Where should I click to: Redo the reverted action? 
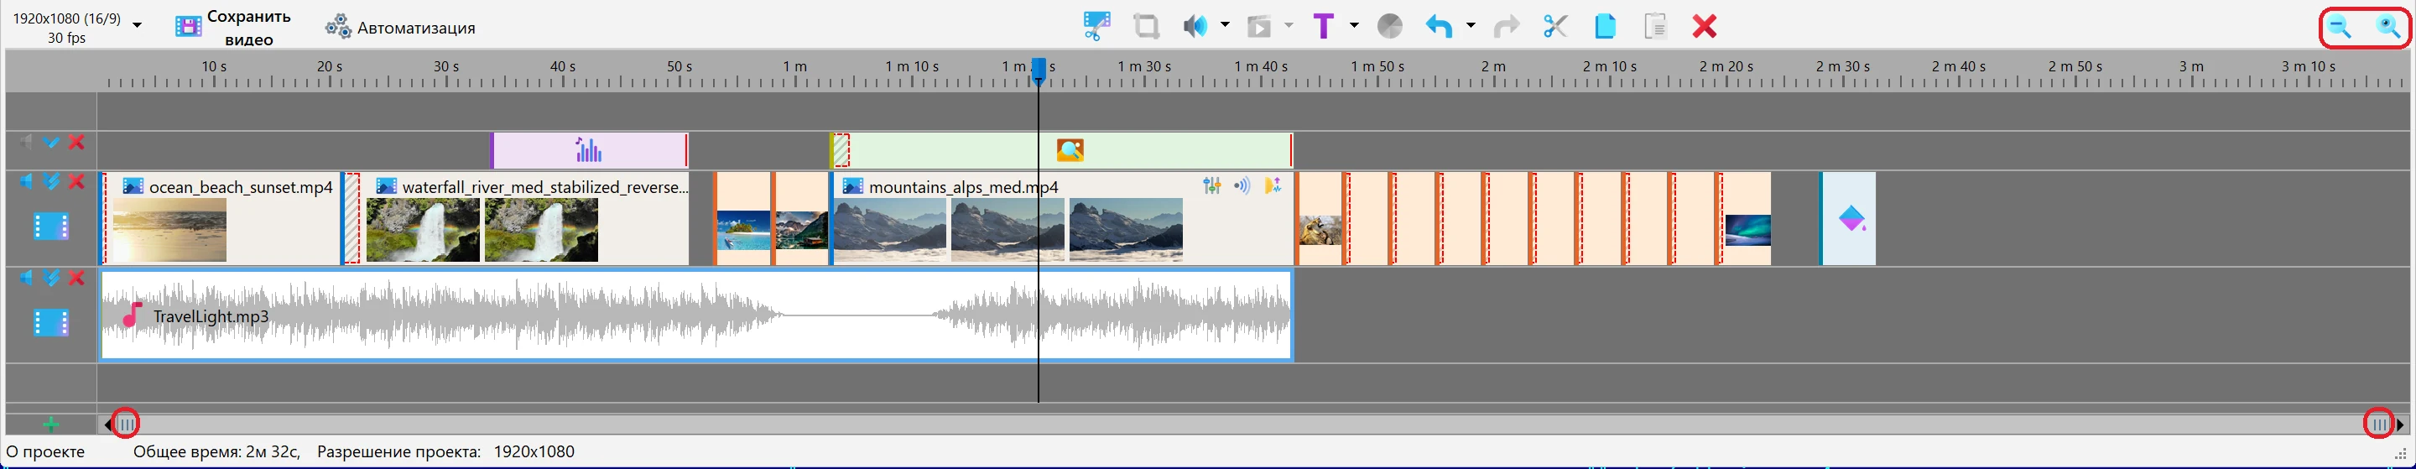[x=1507, y=25]
